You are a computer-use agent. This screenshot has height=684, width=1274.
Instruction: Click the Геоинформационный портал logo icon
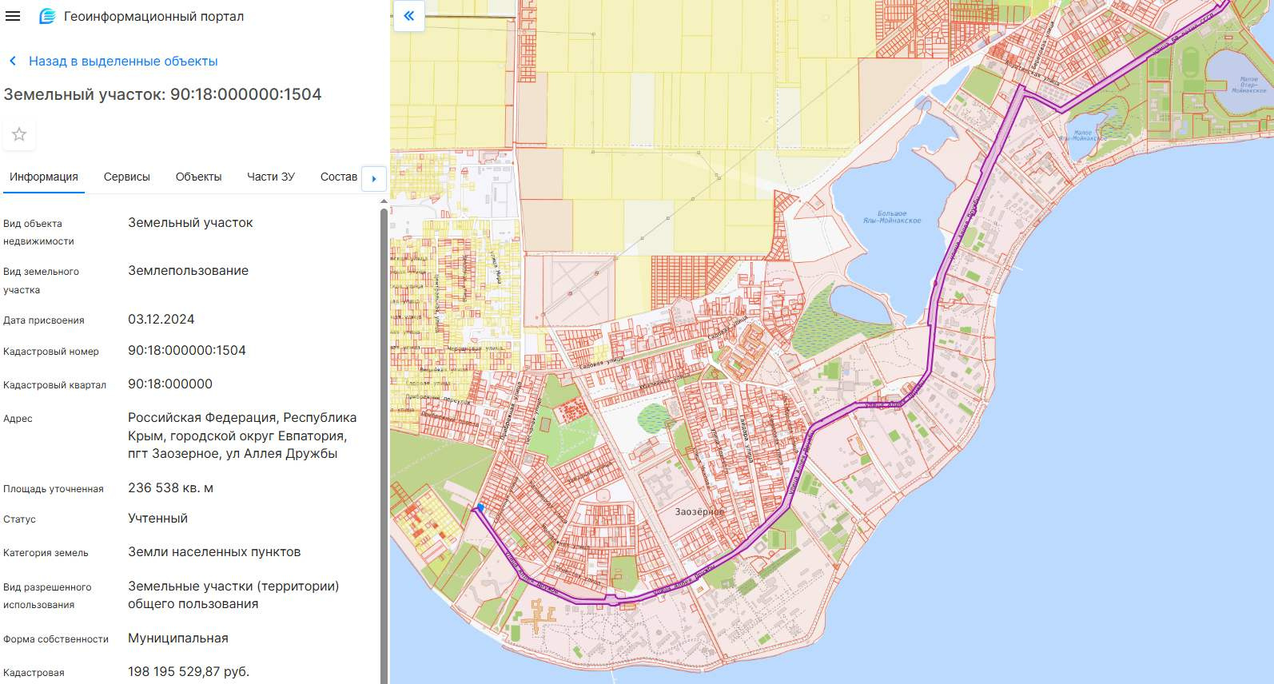click(47, 16)
